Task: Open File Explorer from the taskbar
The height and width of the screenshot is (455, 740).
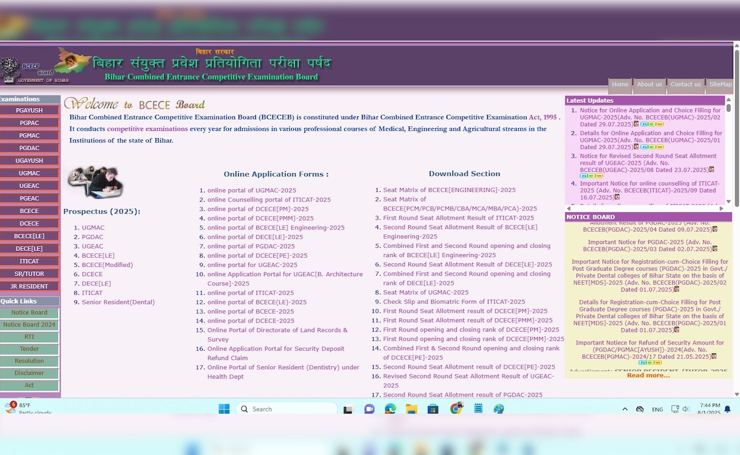Action: click(x=411, y=409)
